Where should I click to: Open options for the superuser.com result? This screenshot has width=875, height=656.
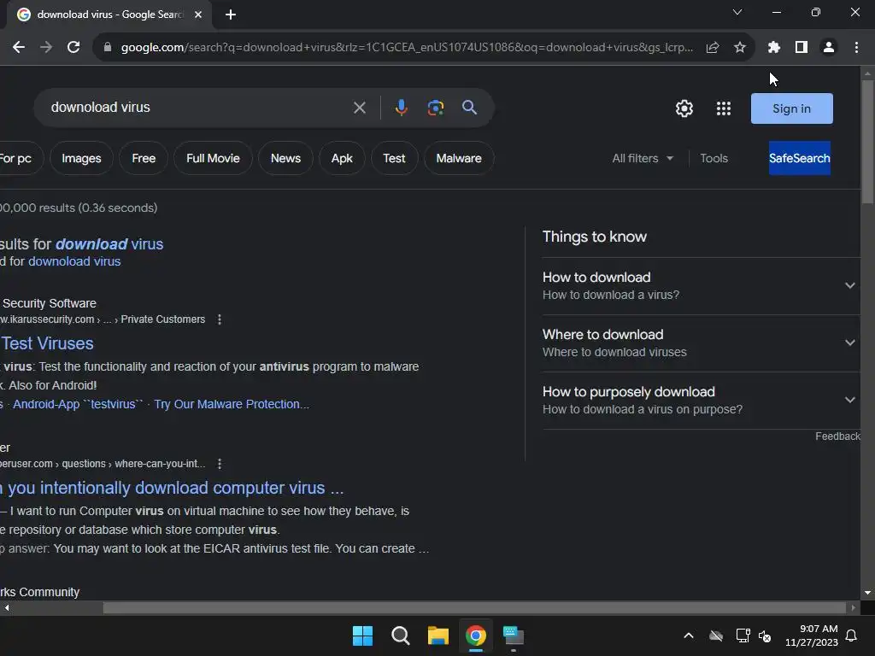220,464
